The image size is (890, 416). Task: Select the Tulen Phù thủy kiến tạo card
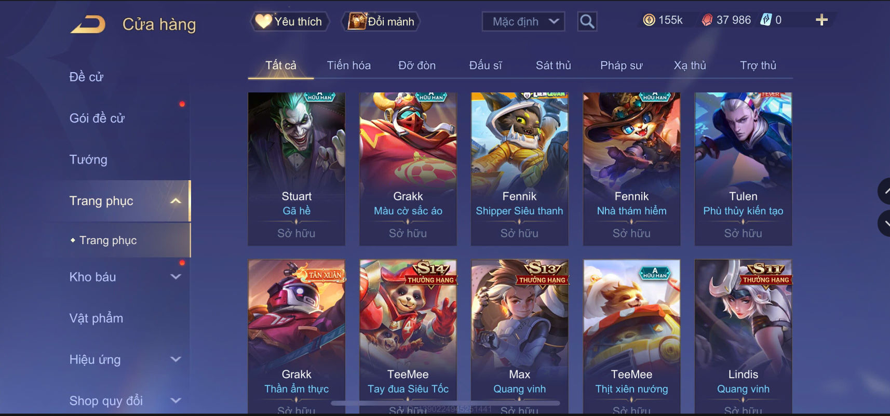coord(743,169)
